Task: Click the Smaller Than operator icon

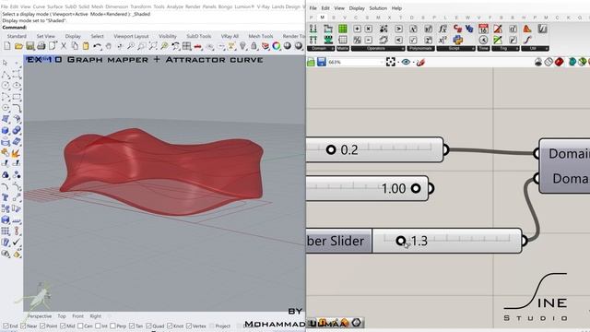Action: [398, 40]
